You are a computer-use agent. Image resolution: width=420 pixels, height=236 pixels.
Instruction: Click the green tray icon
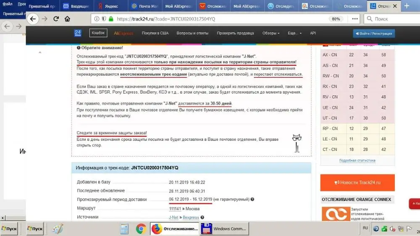(x=384, y=228)
